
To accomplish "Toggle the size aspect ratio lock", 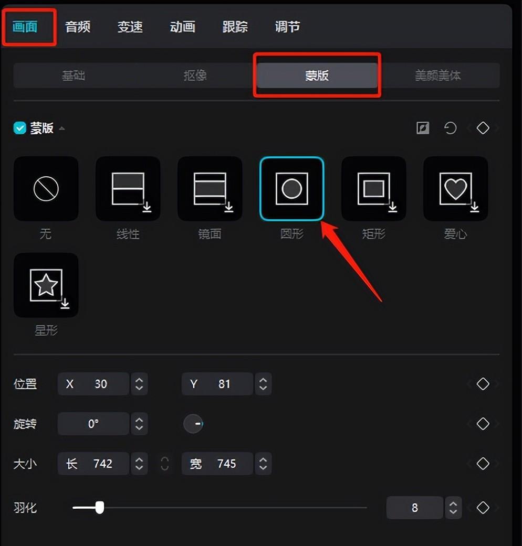I will 164,464.
